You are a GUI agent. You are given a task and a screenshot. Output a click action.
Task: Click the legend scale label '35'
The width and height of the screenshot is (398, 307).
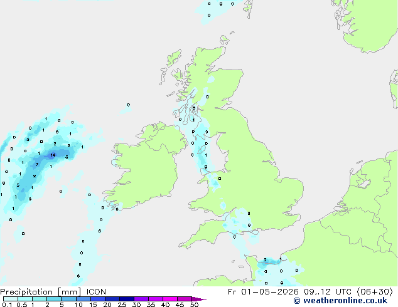[151, 304]
